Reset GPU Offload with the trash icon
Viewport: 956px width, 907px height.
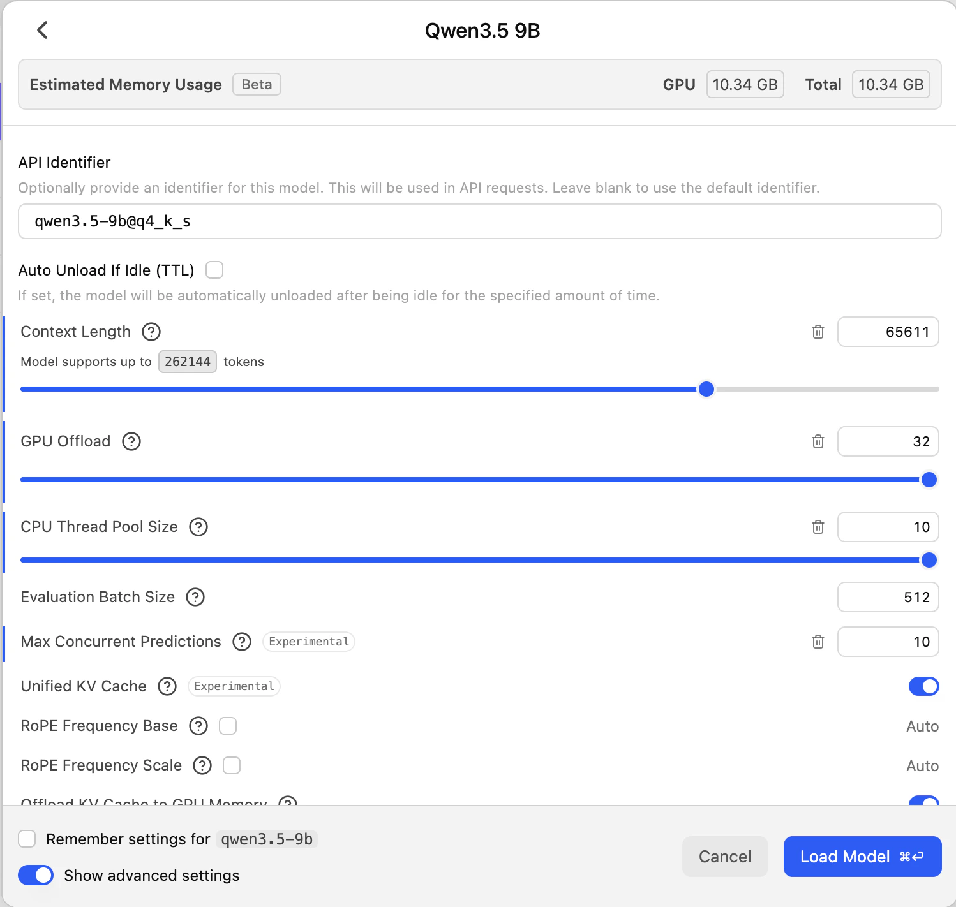pyautogui.click(x=818, y=441)
